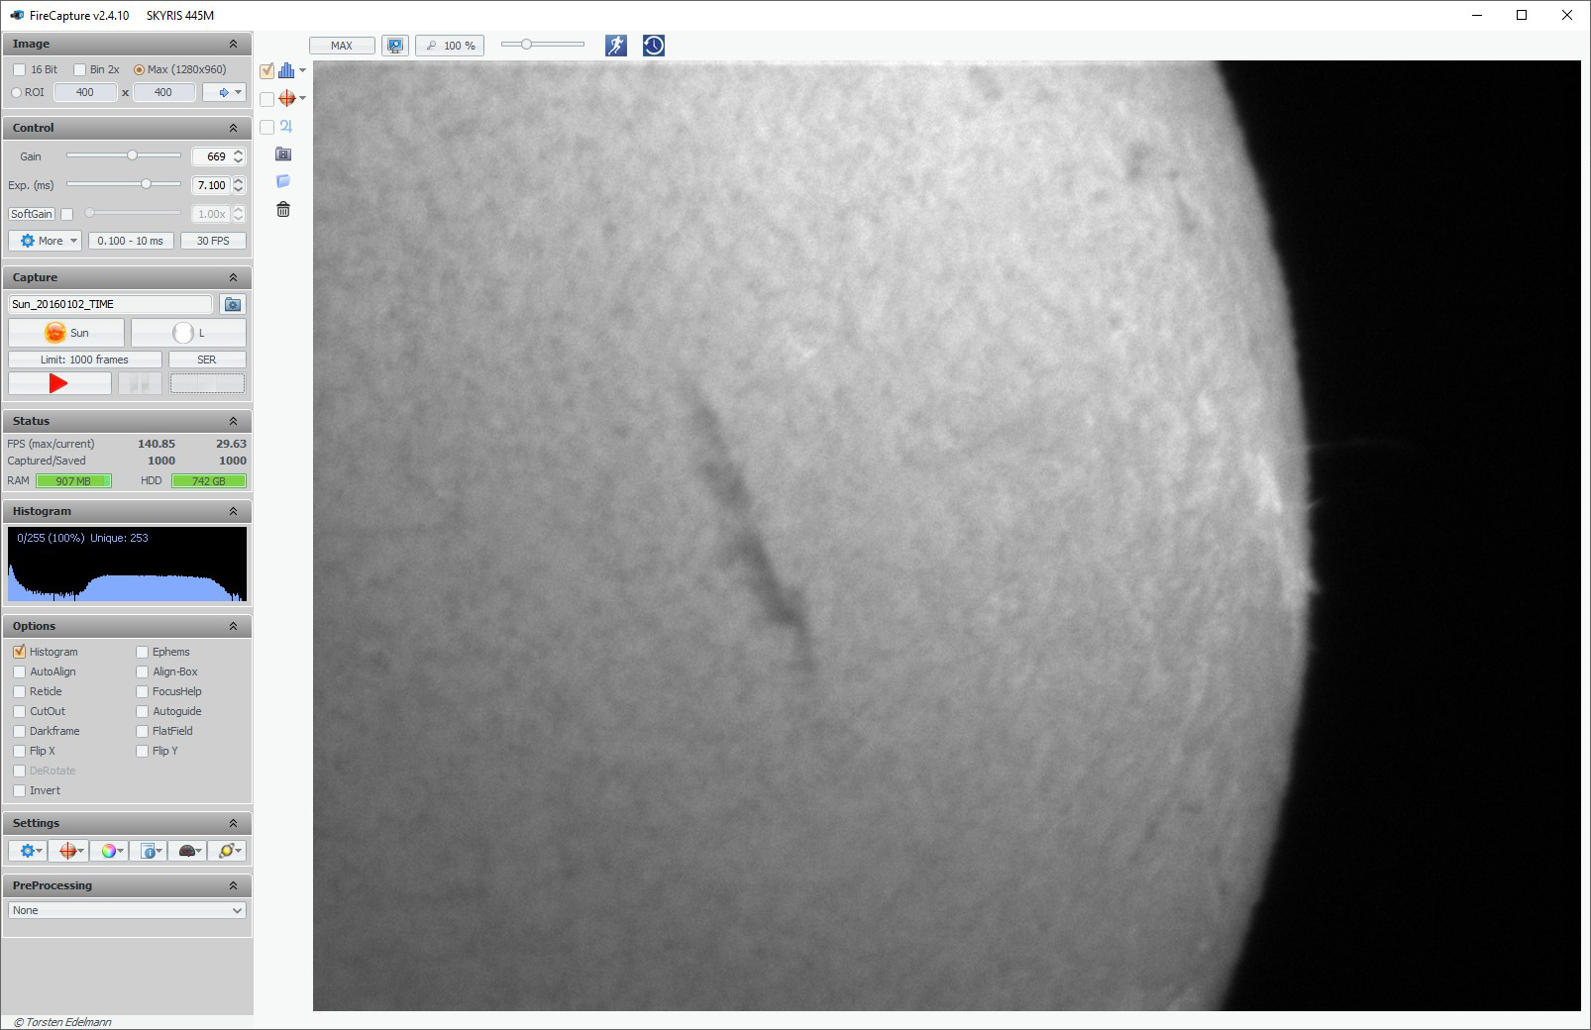
Task: Click the histogram graph display
Action: pos(128,565)
